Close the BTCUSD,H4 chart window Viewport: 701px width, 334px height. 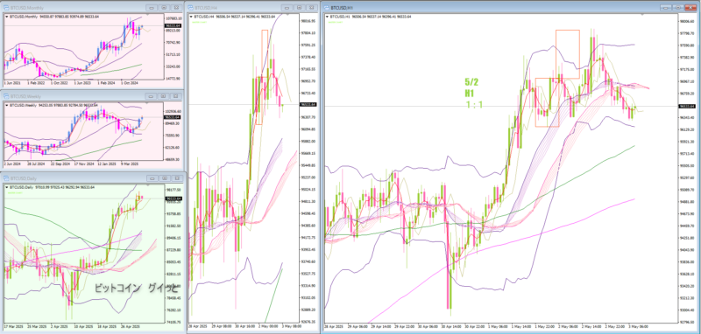[x=312, y=8]
